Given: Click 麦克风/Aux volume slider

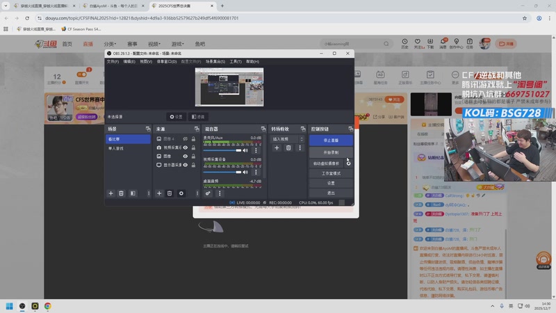Looking at the screenshot, I should (222, 150).
